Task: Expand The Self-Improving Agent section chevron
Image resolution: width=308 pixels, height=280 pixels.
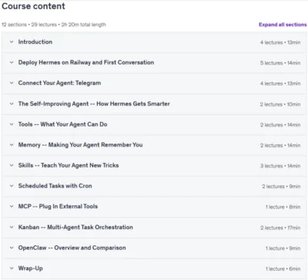Action: tap(12, 104)
